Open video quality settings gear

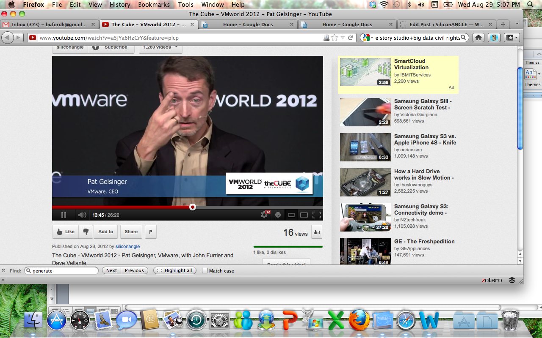[x=264, y=215]
